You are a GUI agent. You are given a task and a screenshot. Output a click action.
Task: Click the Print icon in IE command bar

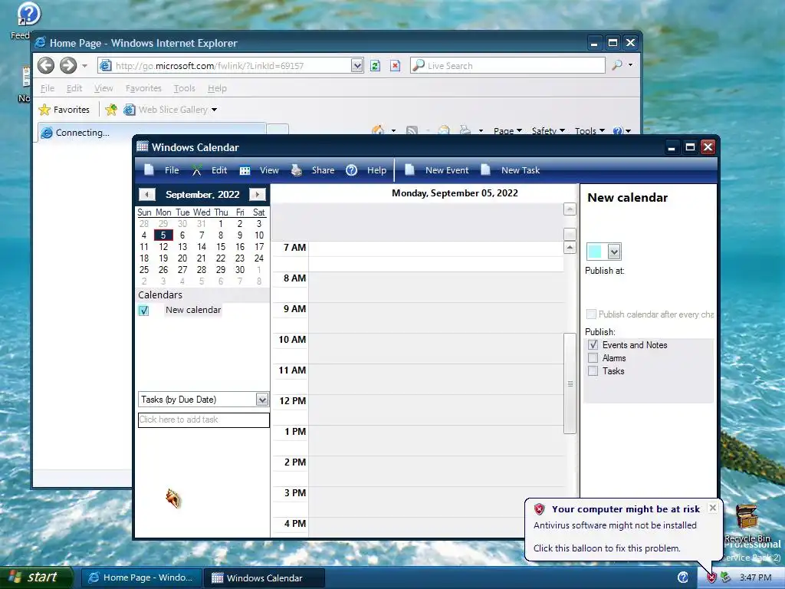point(465,130)
